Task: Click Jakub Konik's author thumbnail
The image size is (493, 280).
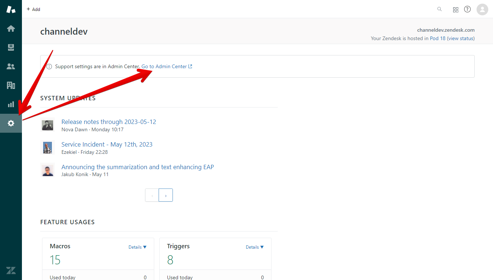Action: click(48, 170)
